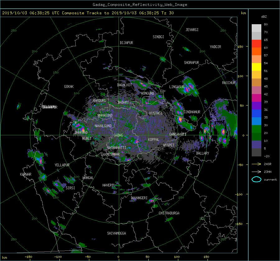Click the KUSTAGI city label
Screen dimensions: 280x261
pos(156,113)
